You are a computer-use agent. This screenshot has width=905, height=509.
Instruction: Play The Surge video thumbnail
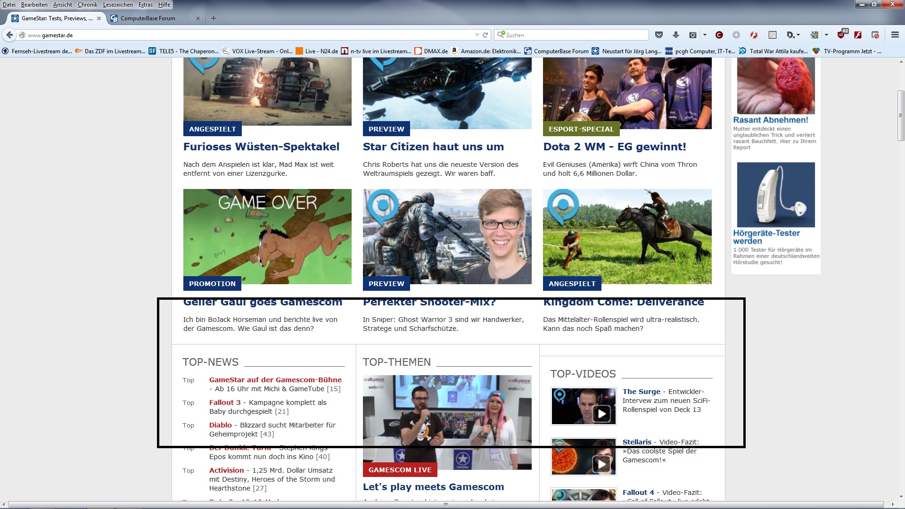pos(584,406)
